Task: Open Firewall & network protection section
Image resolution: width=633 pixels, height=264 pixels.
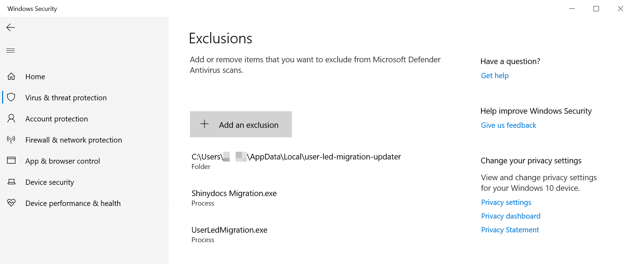Action: click(73, 140)
